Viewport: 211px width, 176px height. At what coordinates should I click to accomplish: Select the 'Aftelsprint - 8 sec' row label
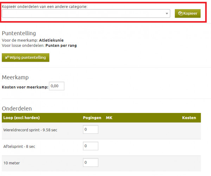pyautogui.click(x=19, y=146)
